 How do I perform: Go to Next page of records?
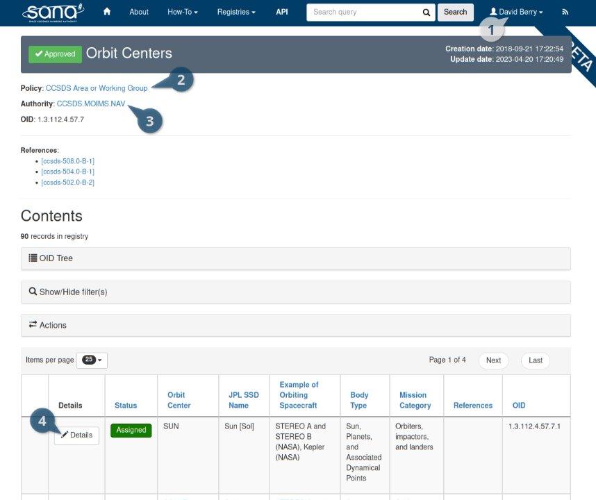pos(493,360)
